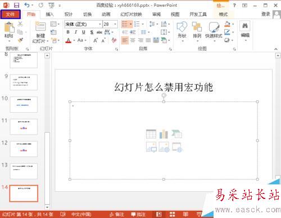Click the Find binoculars icon
This screenshot has height=218, width=281.
(245, 26)
